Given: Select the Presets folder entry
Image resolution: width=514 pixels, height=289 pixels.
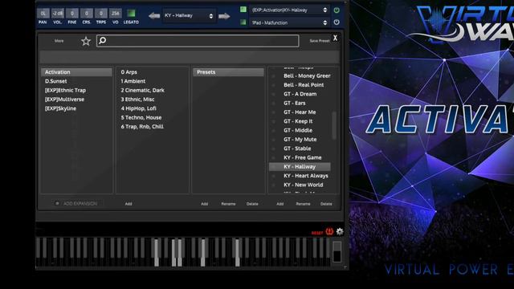Looking at the screenshot, I should click(x=228, y=72).
